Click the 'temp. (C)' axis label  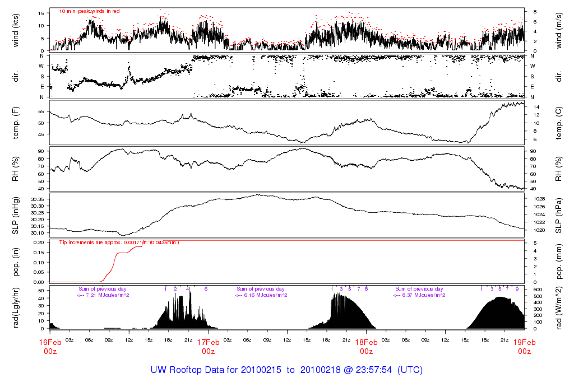point(559,123)
